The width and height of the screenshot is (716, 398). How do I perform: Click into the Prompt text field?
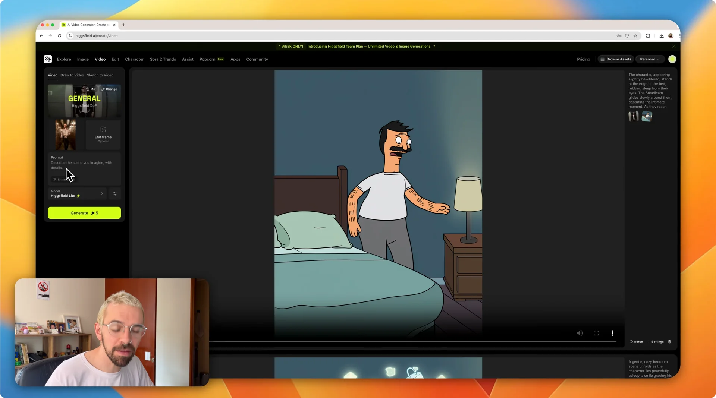84,165
